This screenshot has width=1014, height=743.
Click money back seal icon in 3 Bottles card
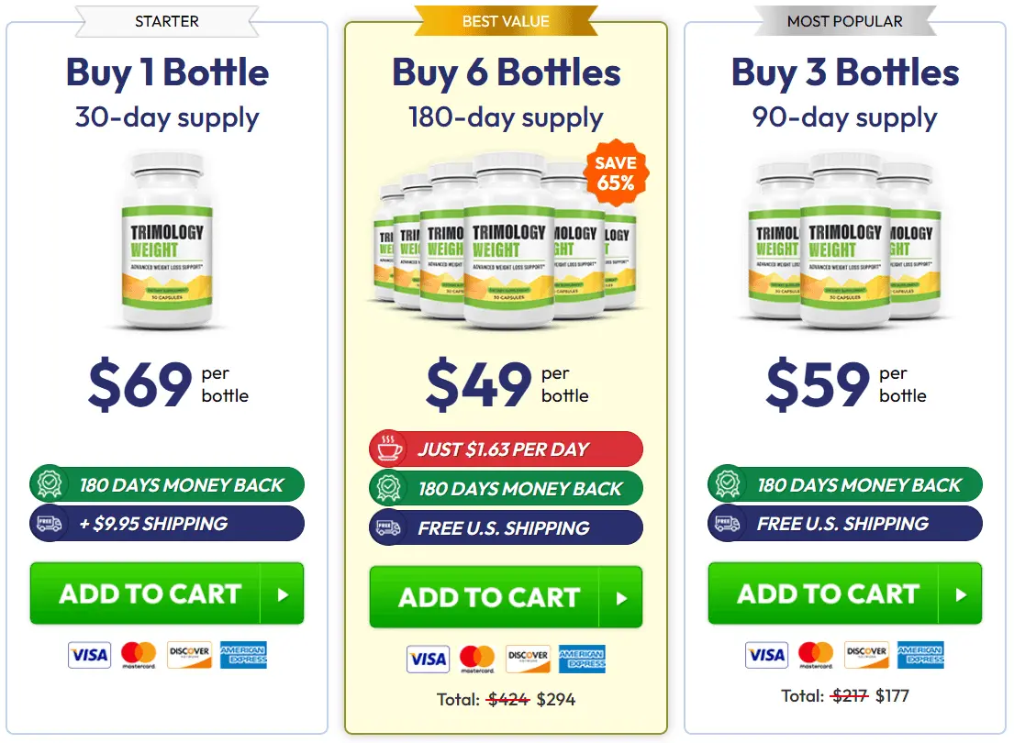(x=727, y=484)
